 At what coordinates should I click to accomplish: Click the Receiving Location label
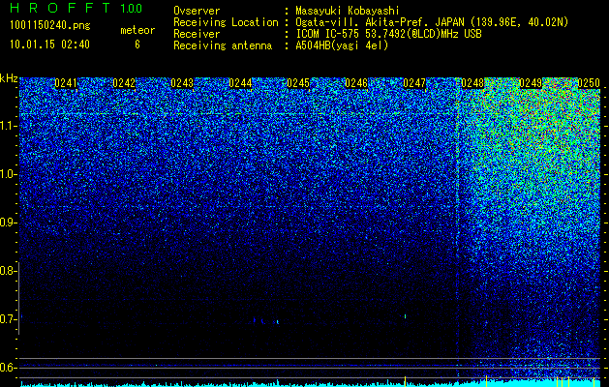click(226, 22)
